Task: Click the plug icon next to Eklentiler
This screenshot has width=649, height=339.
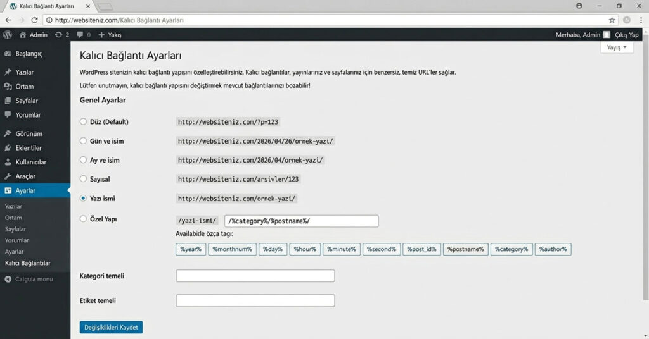Action: coord(8,147)
